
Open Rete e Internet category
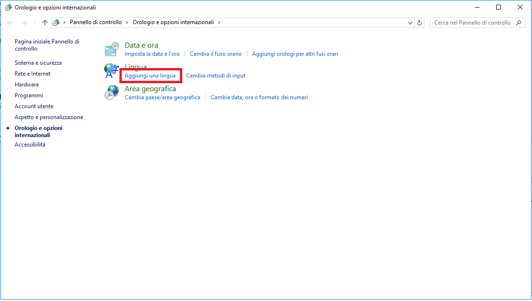pos(33,74)
